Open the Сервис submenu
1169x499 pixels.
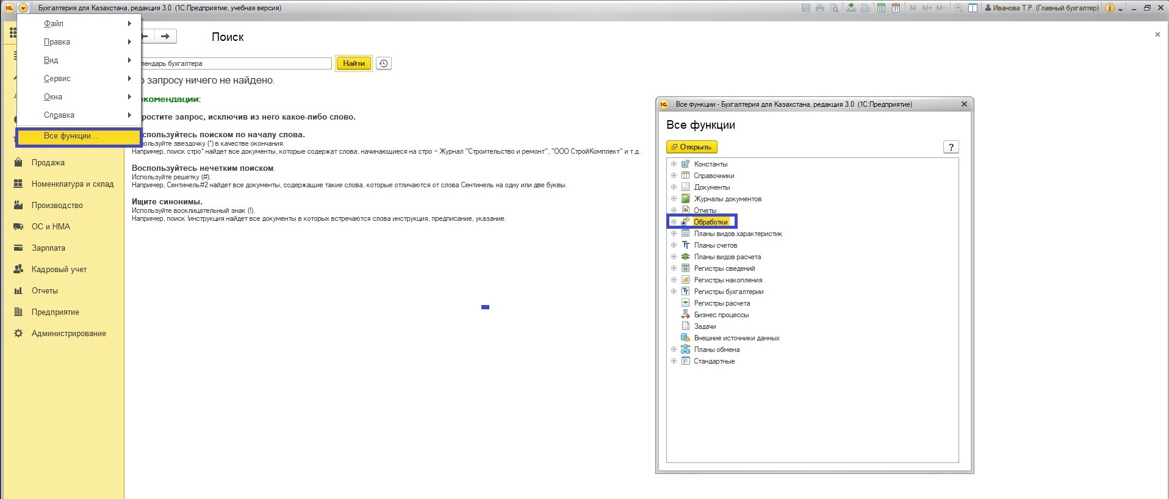[79, 79]
